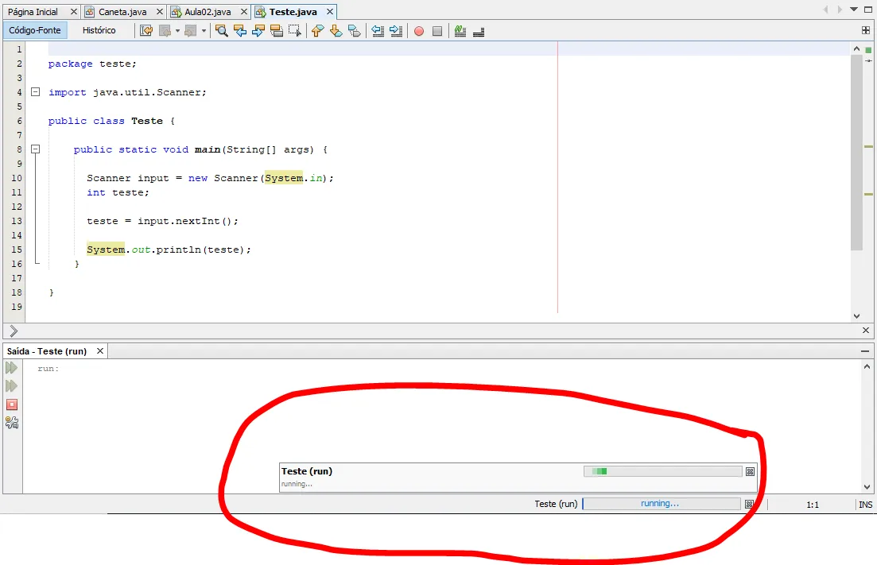877x565 pixels.
Task: Click the Uncomment lines toolbar icon
Action: (479, 32)
